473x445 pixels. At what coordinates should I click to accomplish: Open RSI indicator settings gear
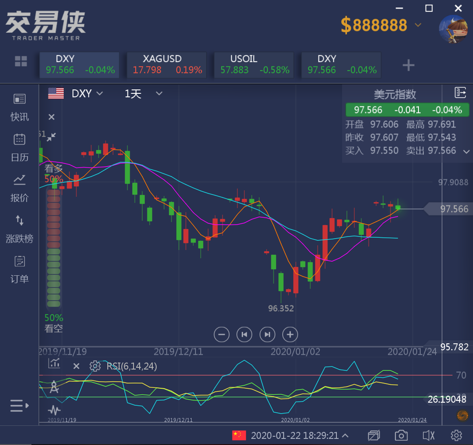(x=95, y=366)
